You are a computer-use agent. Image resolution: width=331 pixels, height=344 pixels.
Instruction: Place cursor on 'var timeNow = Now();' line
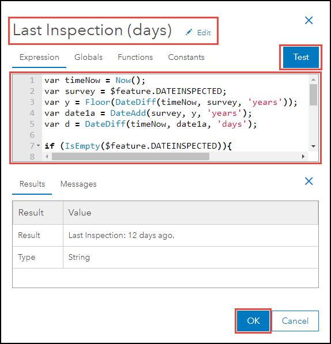(95, 80)
